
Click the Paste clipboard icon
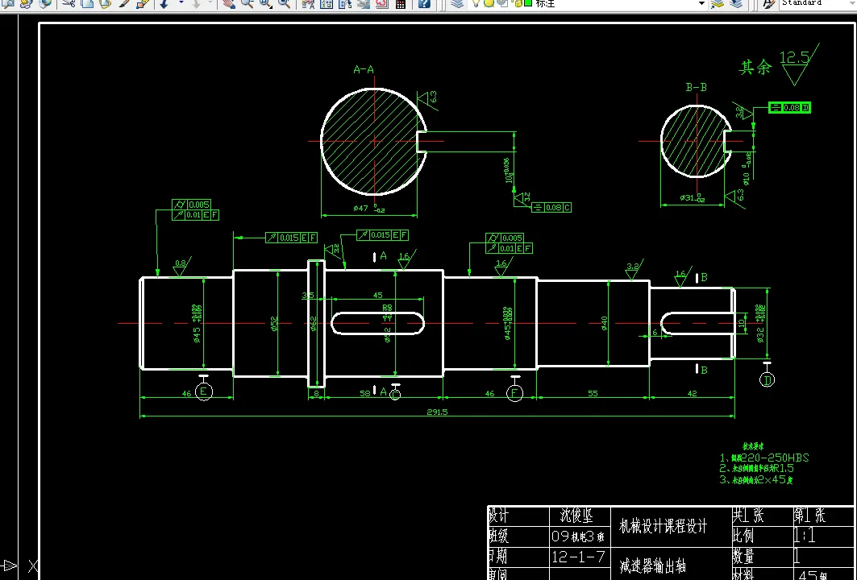[x=106, y=4]
